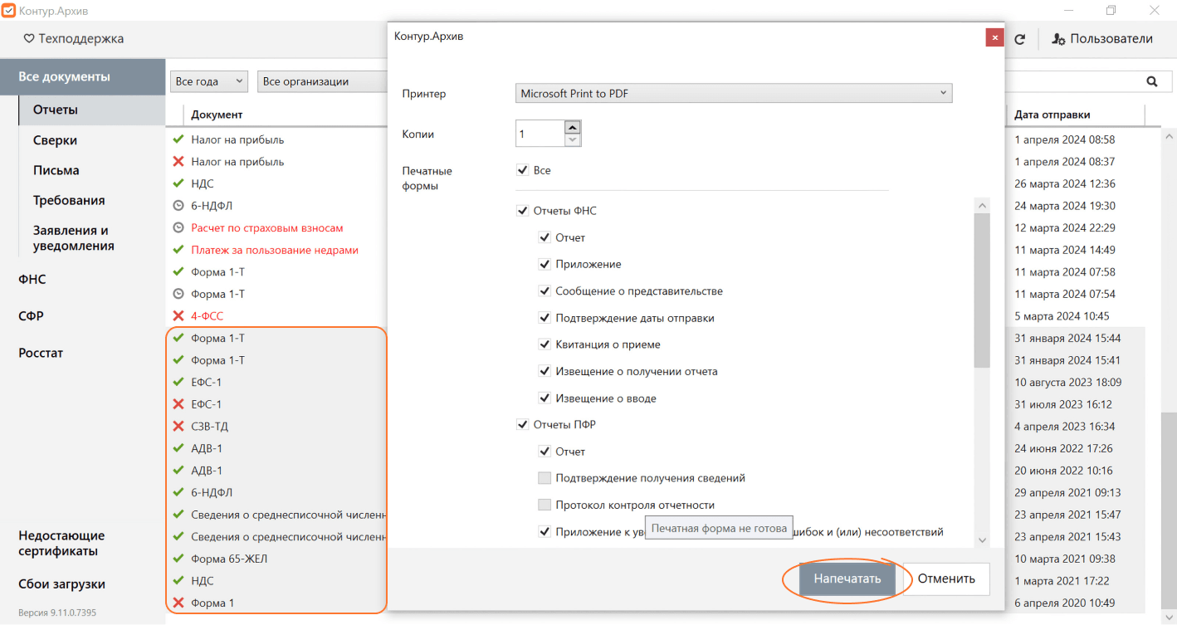Click the Отменить button
Viewport: 1177px width, 625px height.
coord(946,579)
